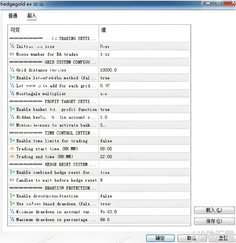Screen dimensions: 236x243
Task: Click the double icon beside Grid distance
Action: coord(12,70)
